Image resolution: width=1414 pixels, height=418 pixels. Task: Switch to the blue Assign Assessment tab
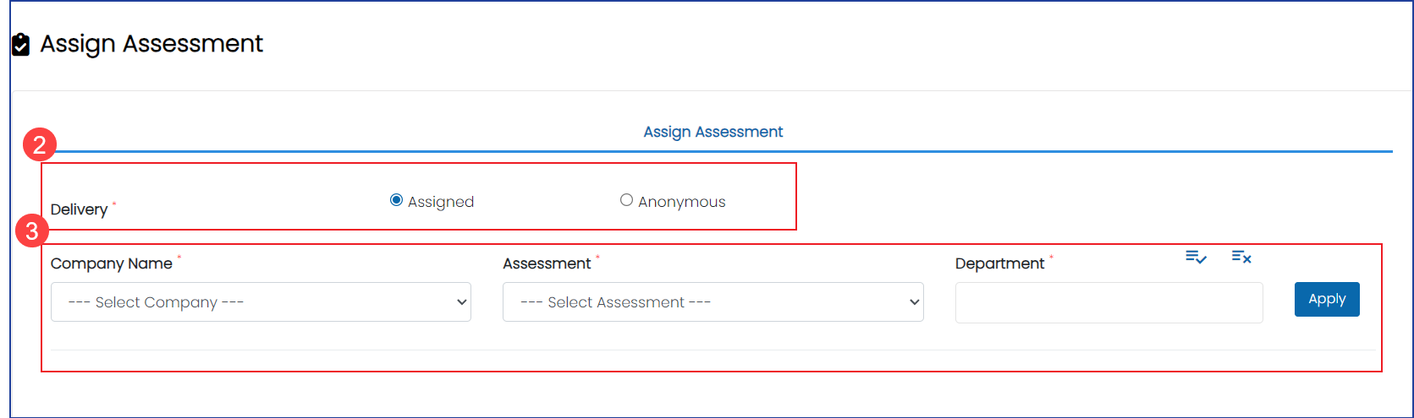713,132
